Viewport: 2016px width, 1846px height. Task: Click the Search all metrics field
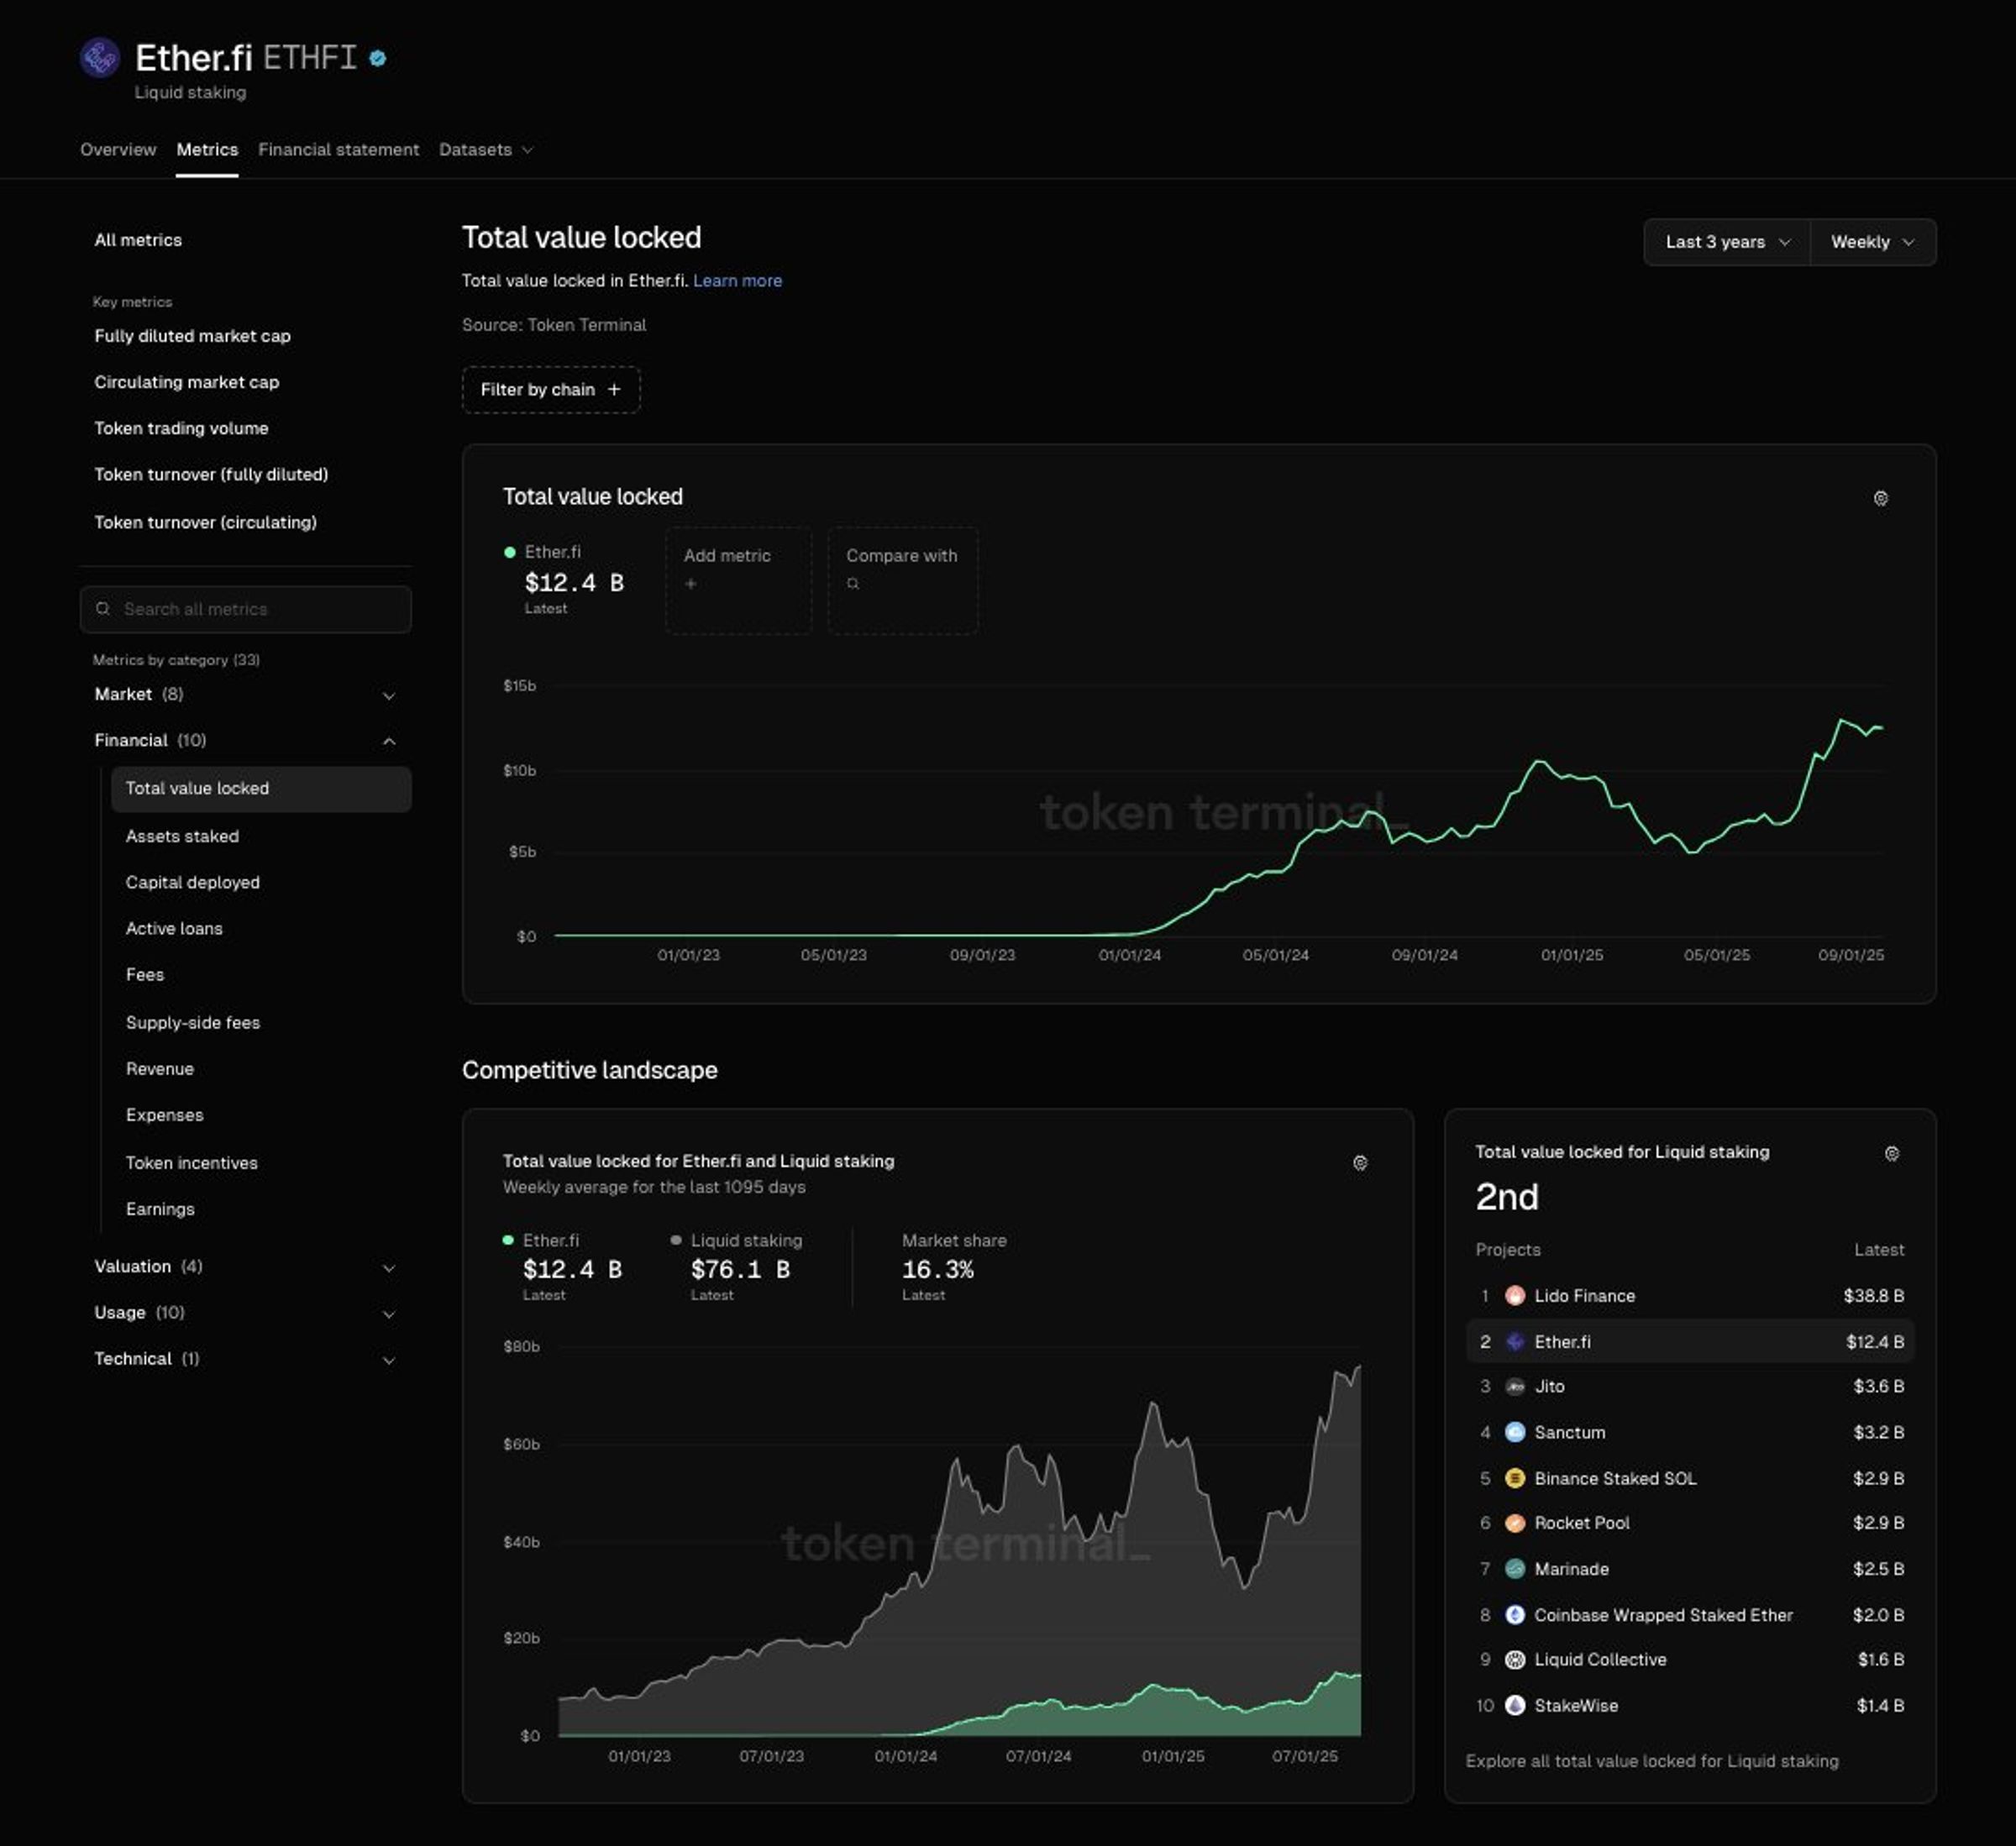(x=246, y=609)
